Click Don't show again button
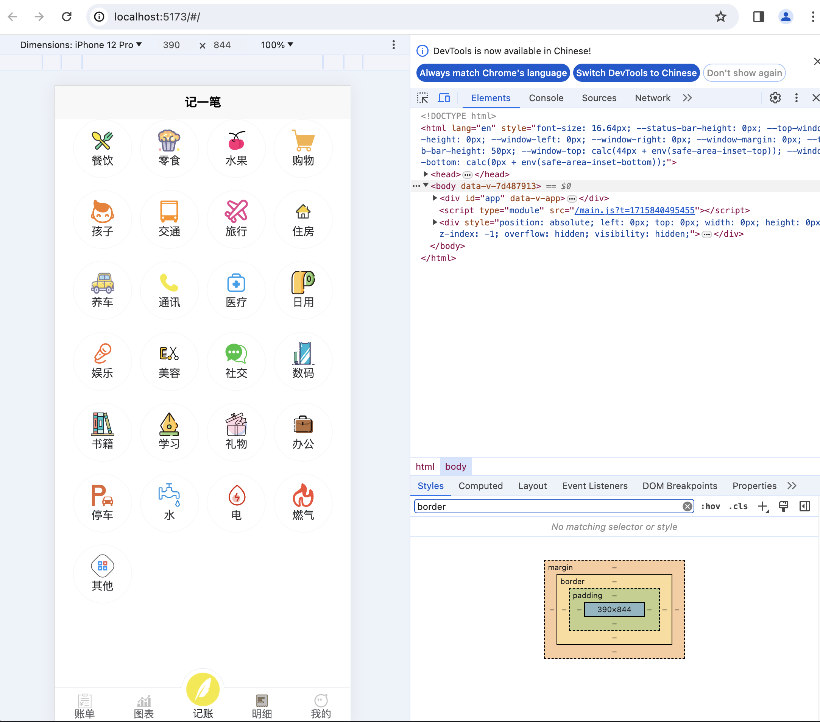 (x=744, y=73)
